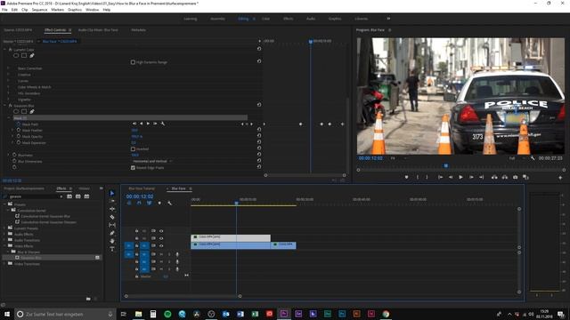This screenshot has height=320, width=570.
Task: Play video in Program monitor
Action: click(460, 177)
